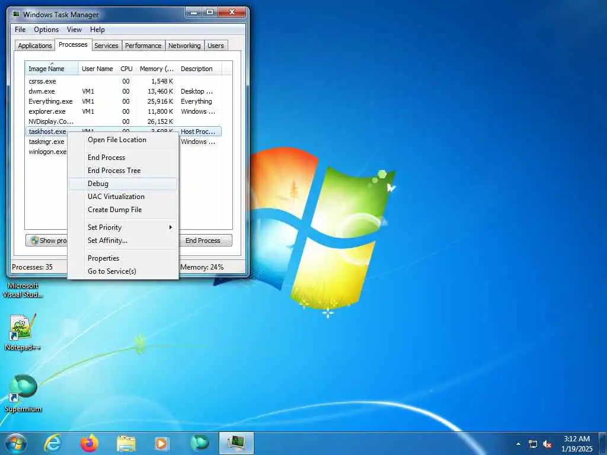The width and height of the screenshot is (607, 455).
Task: Switch to the Applications tab
Action: 35,46
